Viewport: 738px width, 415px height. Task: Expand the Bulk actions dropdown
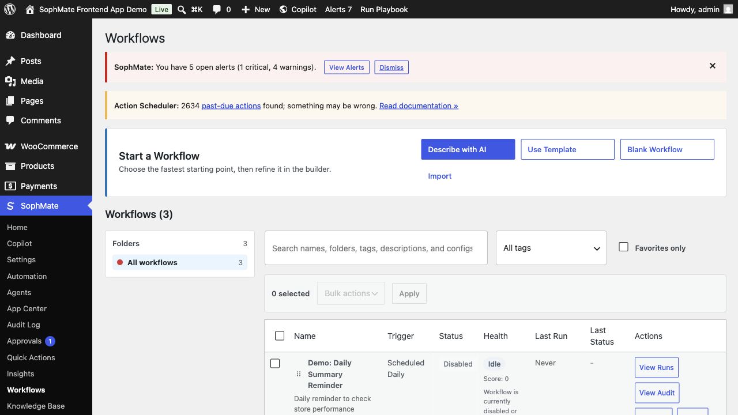(x=351, y=293)
